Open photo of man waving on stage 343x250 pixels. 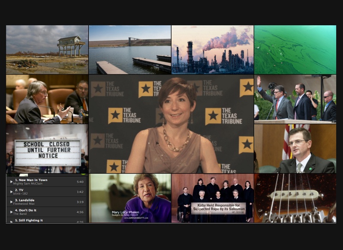point(295,99)
